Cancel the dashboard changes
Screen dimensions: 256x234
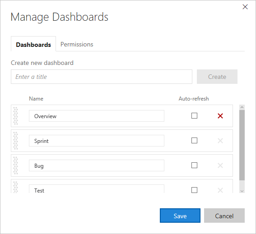tap(224, 216)
